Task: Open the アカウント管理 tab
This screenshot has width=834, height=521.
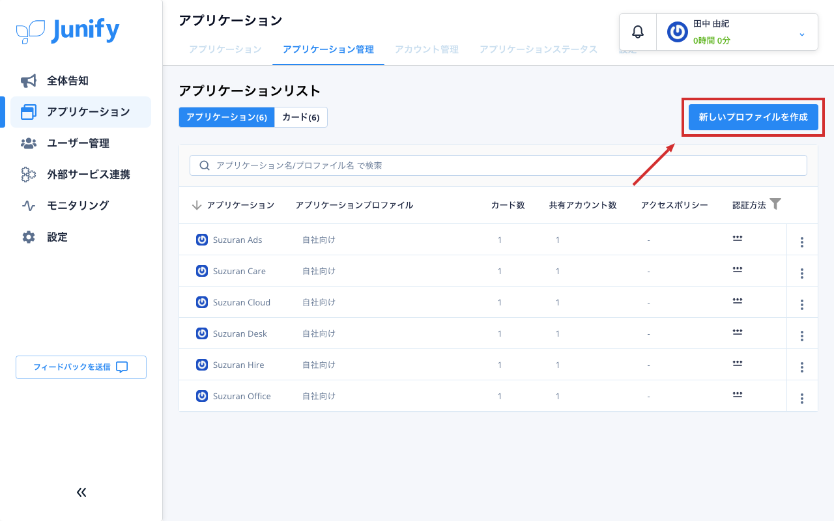Action: click(x=427, y=49)
